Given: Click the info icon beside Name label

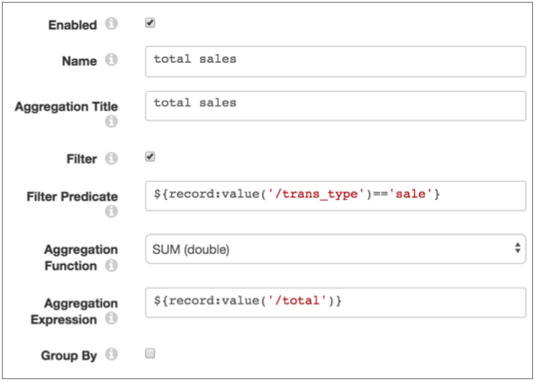Looking at the screenshot, I should 111,60.
